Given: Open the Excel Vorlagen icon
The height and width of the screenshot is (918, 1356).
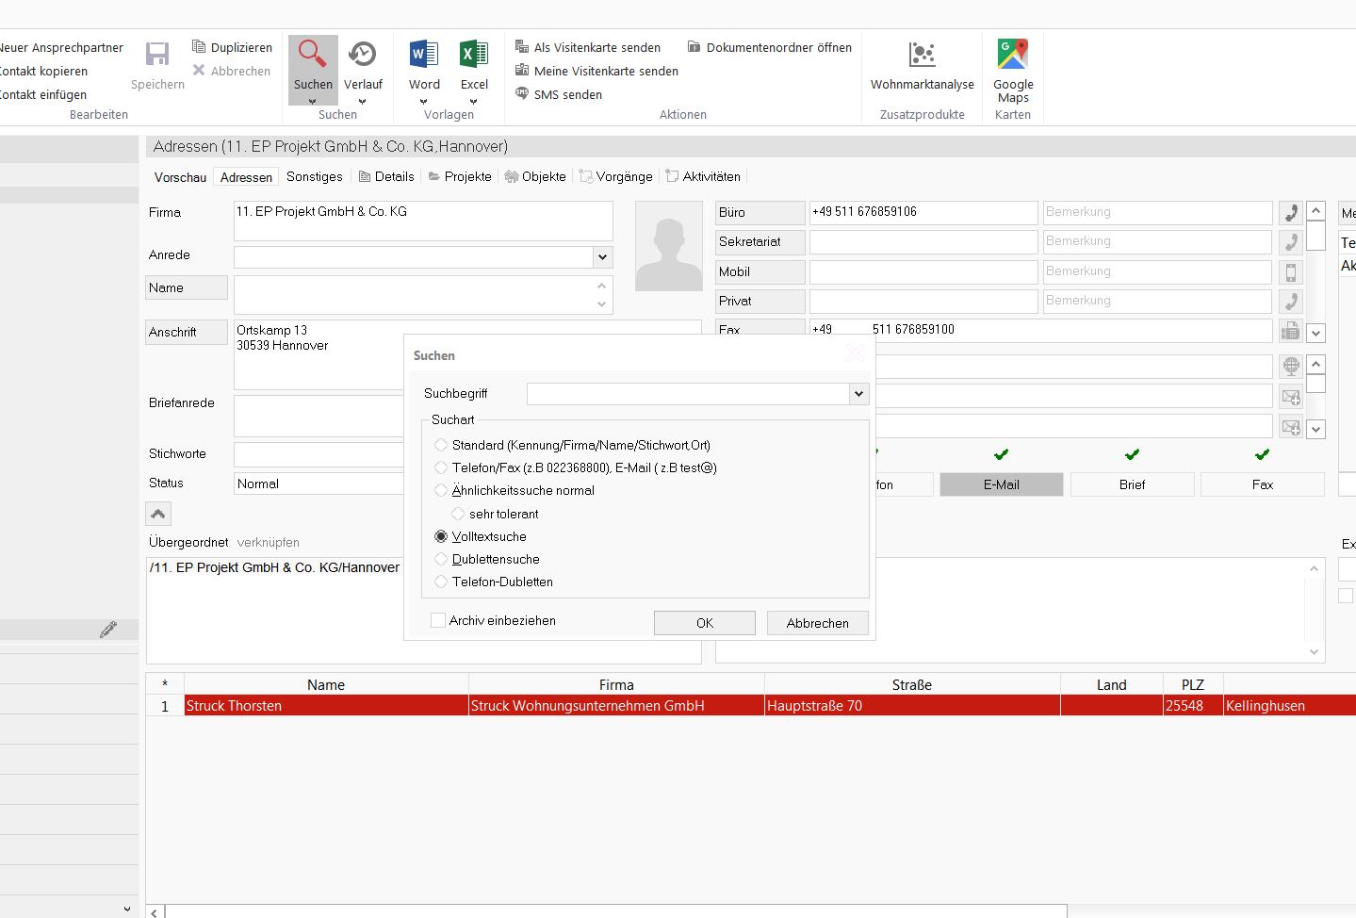Looking at the screenshot, I should tap(473, 56).
